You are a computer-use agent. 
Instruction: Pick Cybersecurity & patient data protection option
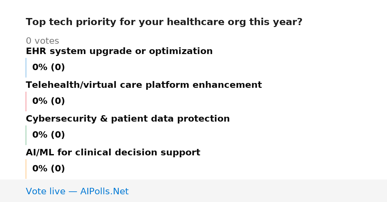(x=128, y=119)
